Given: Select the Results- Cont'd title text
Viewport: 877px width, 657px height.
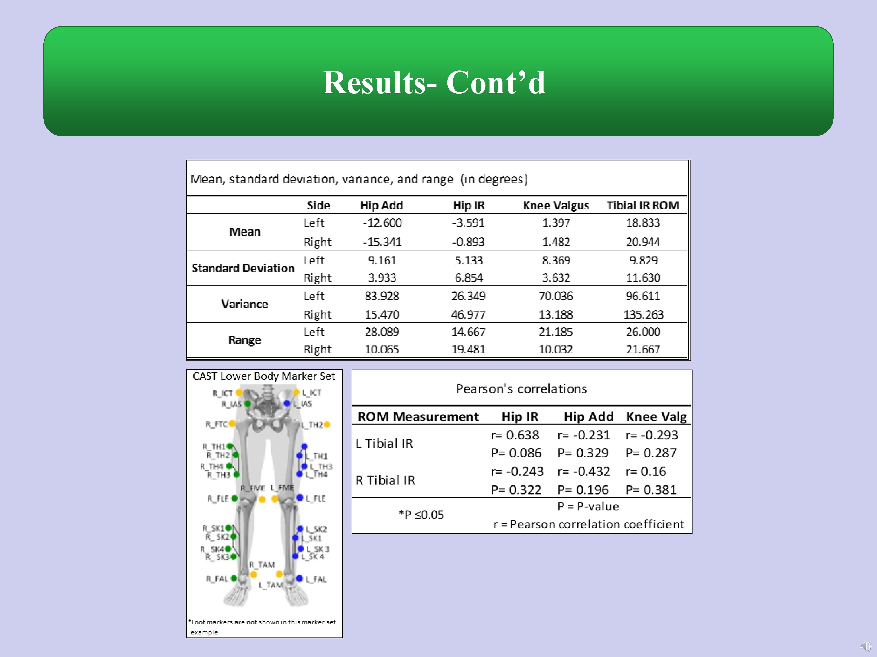Looking at the screenshot, I should (x=434, y=82).
